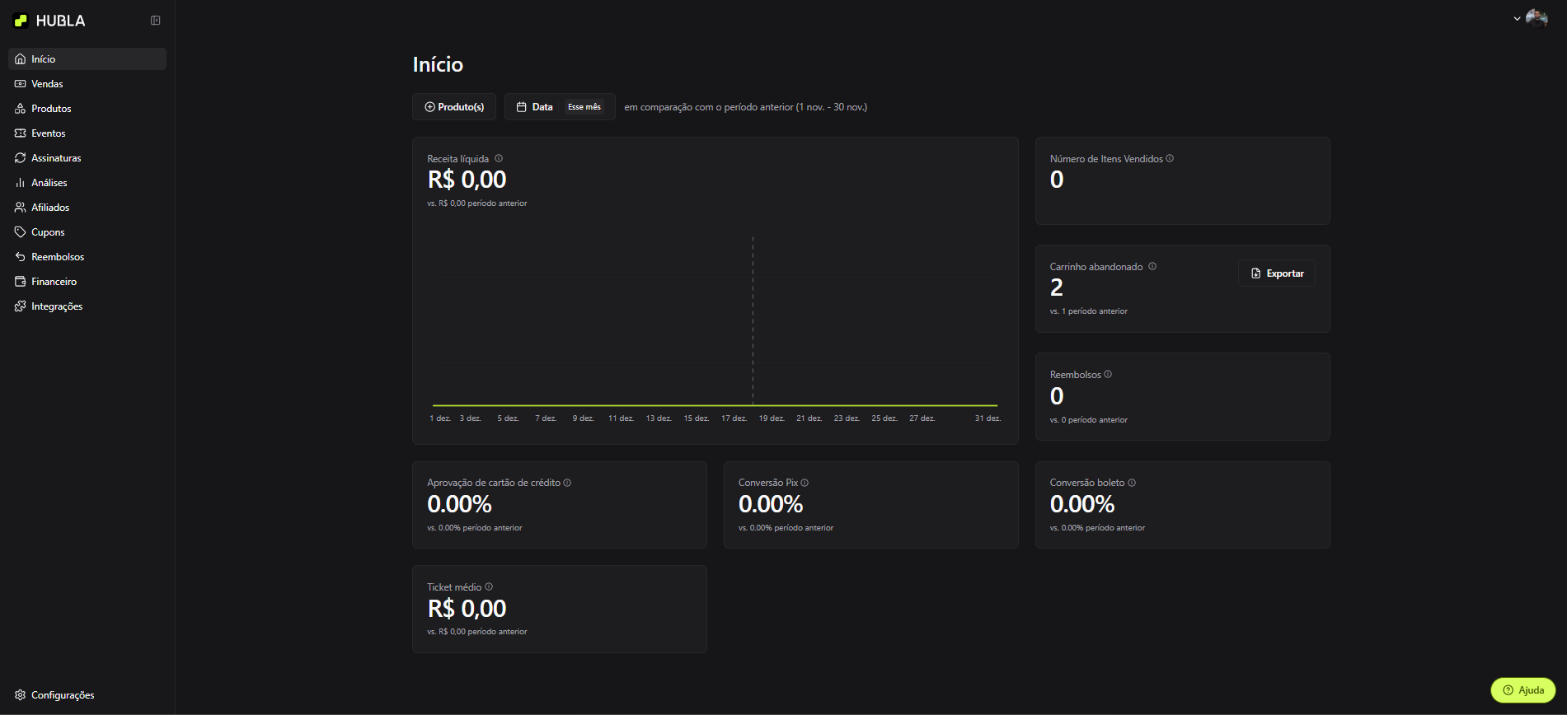The width and height of the screenshot is (1567, 715).
Task: Expand the account menu chevron
Action: [x=1517, y=19]
